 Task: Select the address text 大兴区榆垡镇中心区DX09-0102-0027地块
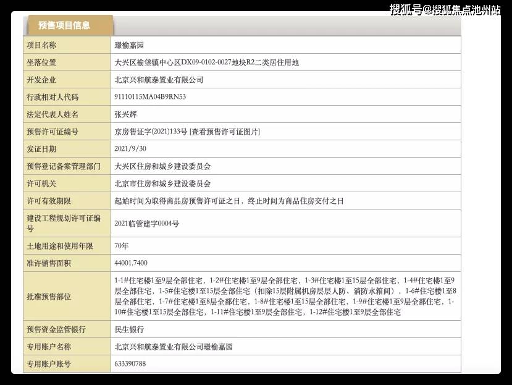coord(180,62)
